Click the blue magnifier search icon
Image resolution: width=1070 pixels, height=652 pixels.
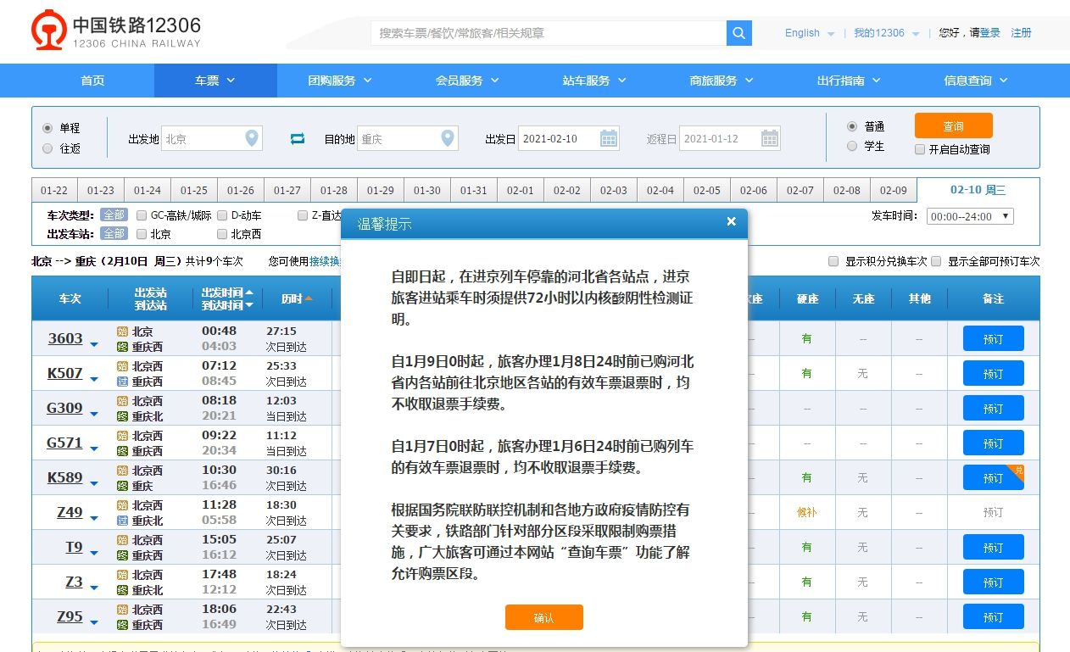737,33
